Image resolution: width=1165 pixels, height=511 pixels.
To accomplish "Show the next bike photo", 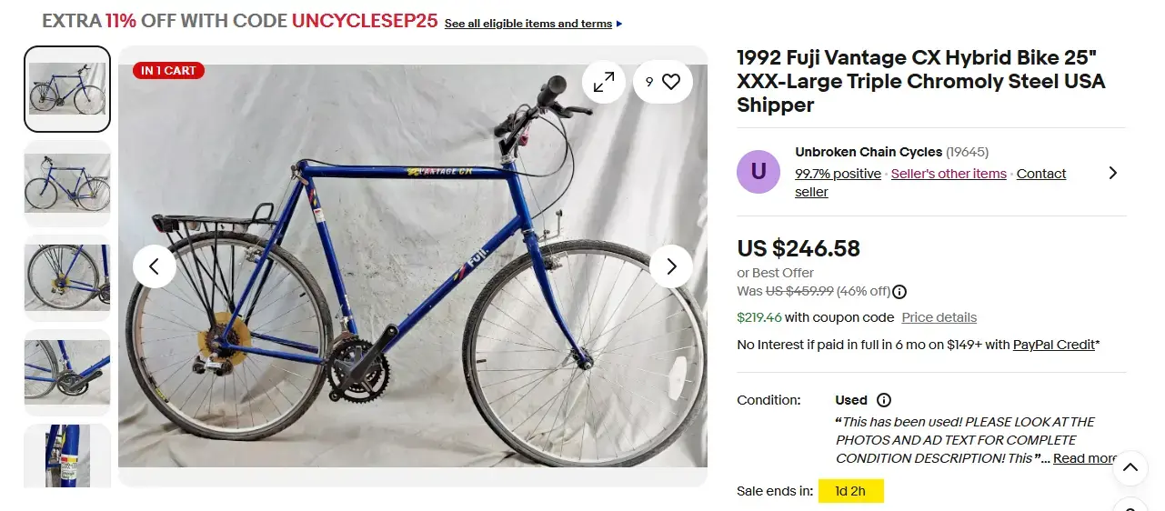I will coord(671,266).
